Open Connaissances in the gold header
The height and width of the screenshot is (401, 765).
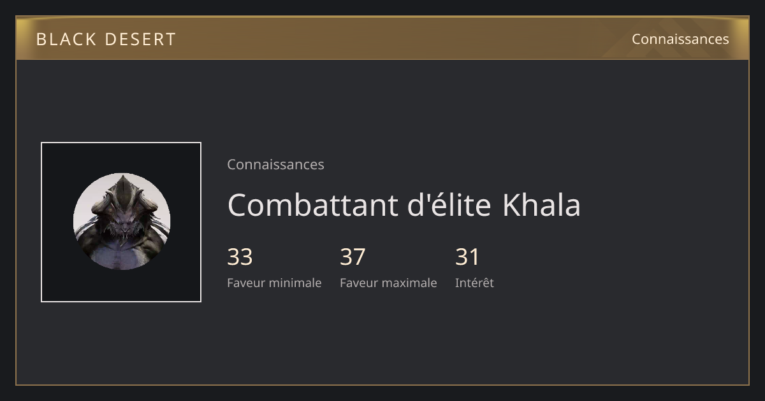tap(680, 39)
